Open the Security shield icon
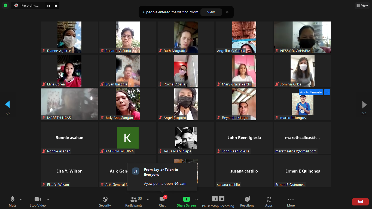Viewport: 372px width, 209px height. [x=105, y=199]
